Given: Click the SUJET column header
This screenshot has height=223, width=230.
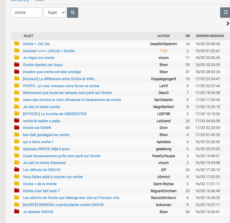Looking at the screenshot, I should 29,36.
